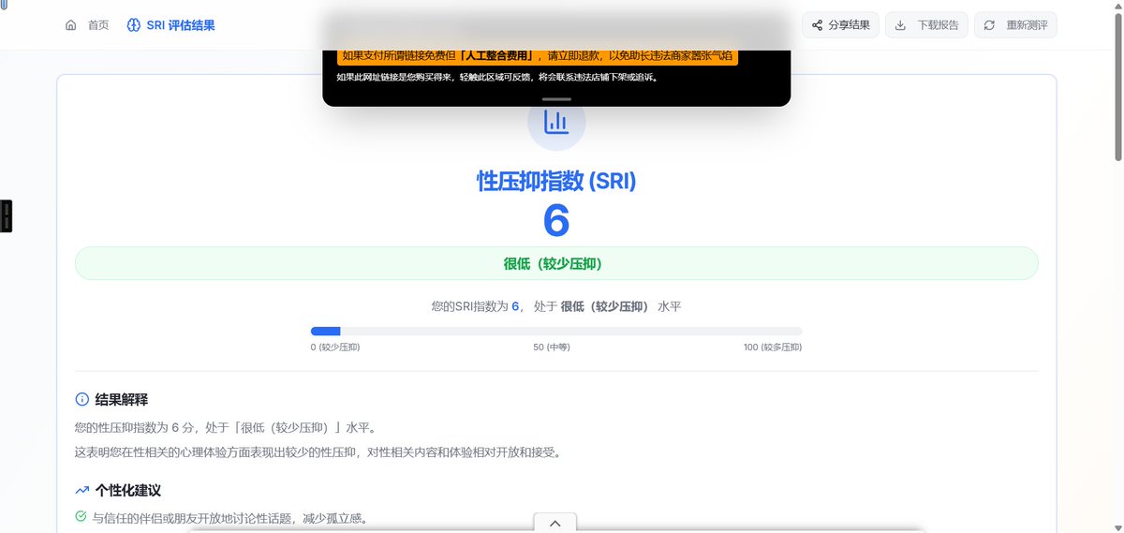Screen dimensions: 1124x533
Task: Click the green check icon on first suggestion
Action: coord(81,516)
